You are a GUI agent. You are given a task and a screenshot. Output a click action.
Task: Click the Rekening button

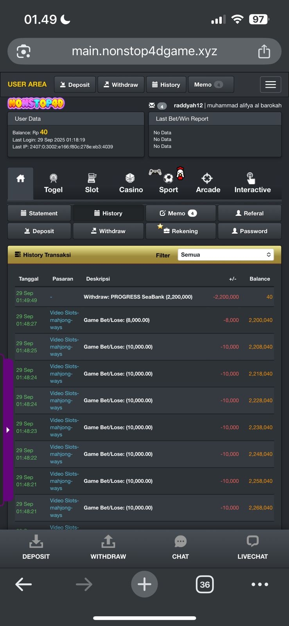coord(180,231)
